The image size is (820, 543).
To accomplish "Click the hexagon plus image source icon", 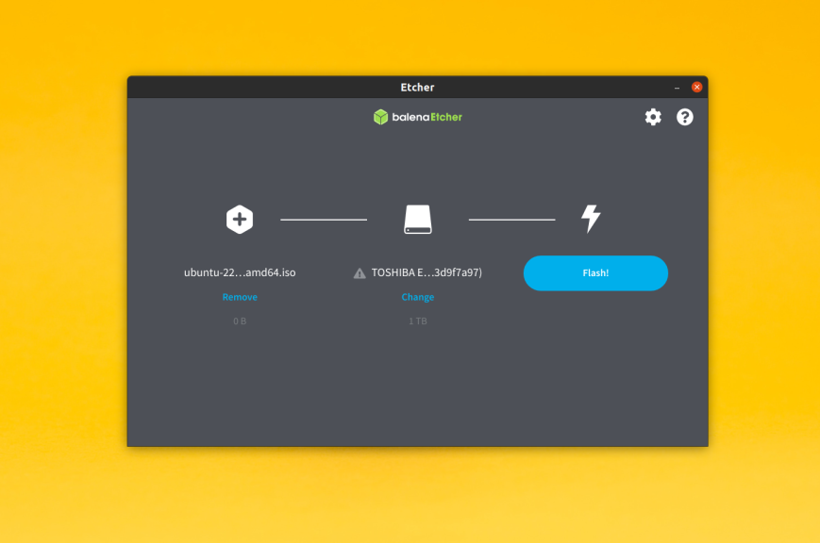I will coord(240,220).
